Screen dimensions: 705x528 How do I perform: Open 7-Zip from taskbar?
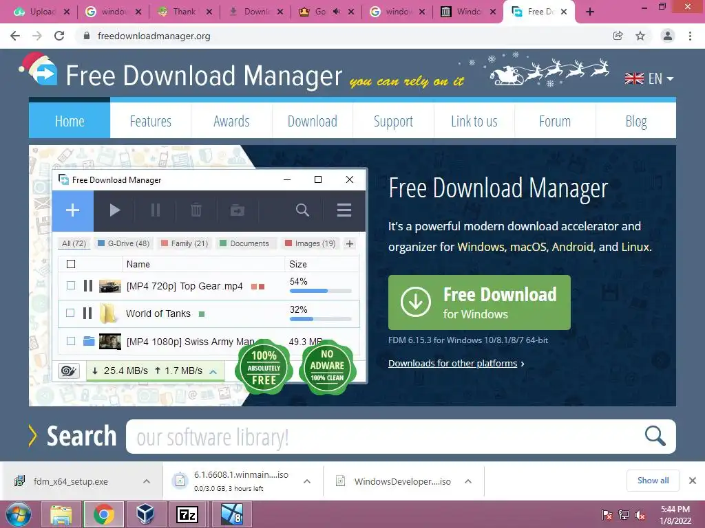tap(187, 514)
